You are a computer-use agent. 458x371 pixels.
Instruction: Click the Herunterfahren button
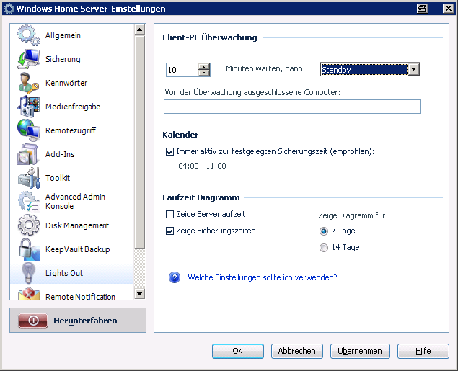click(78, 321)
